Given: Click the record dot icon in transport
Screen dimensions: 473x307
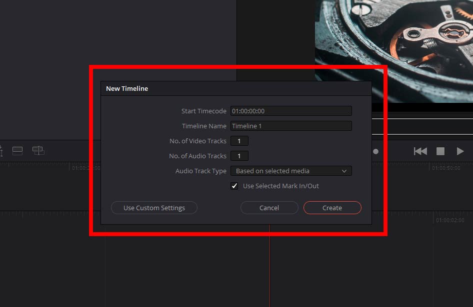Looking at the screenshot, I should pyautogui.click(x=375, y=152).
